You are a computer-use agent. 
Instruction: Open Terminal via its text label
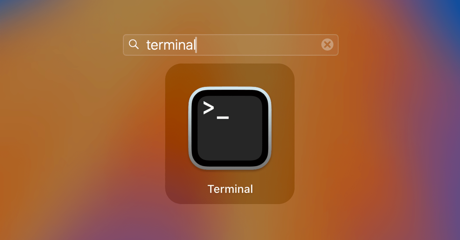[x=230, y=189]
